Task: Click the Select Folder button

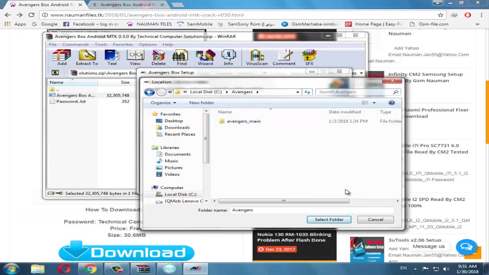Action: [x=329, y=220]
